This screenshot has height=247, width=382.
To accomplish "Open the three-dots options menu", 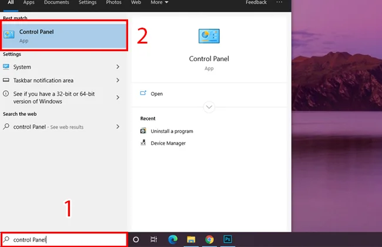I will 279,2.
